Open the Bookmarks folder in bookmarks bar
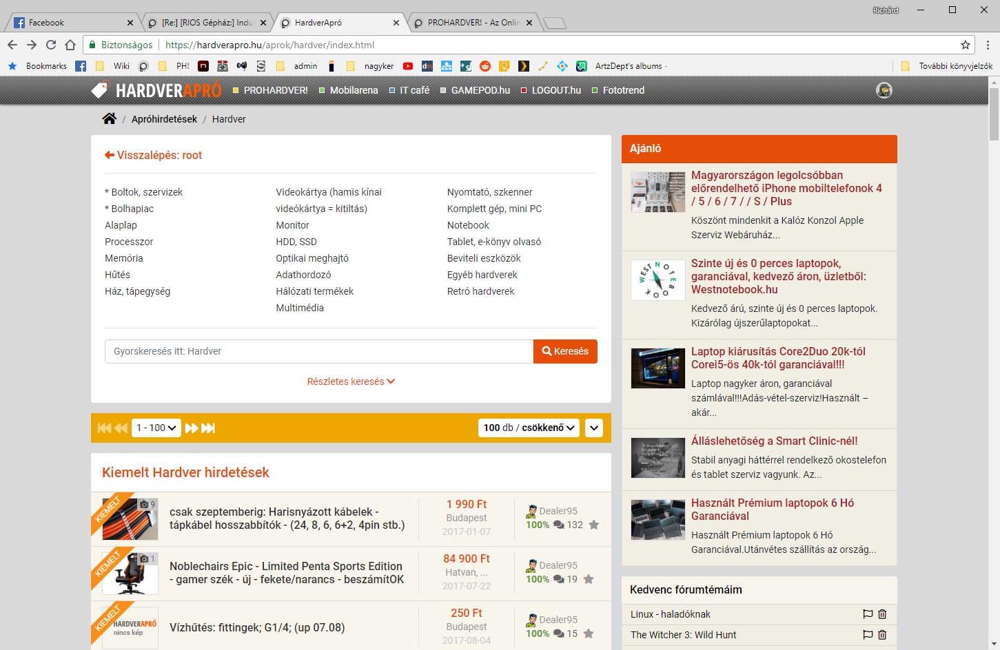The width and height of the screenshot is (1000, 650). [x=37, y=66]
